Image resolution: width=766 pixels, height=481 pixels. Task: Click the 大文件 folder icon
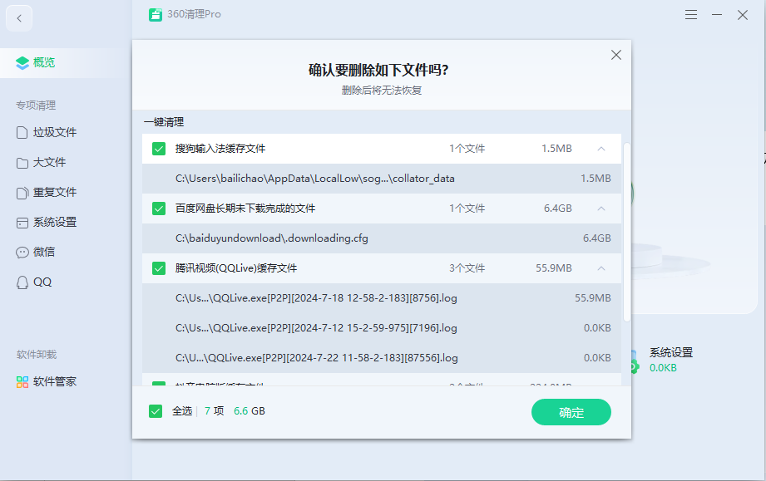(x=22, y=163)
